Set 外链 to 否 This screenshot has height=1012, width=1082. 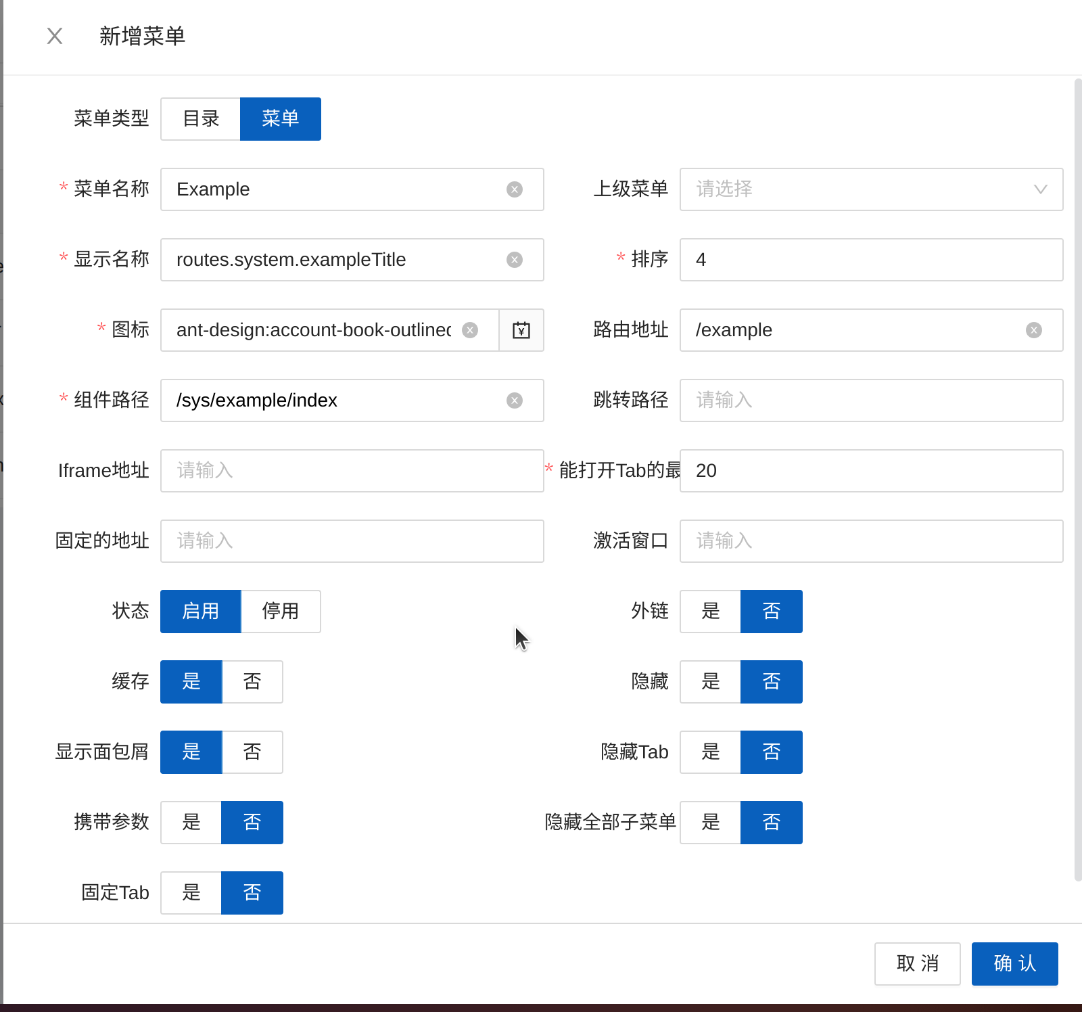coord(772,612)
